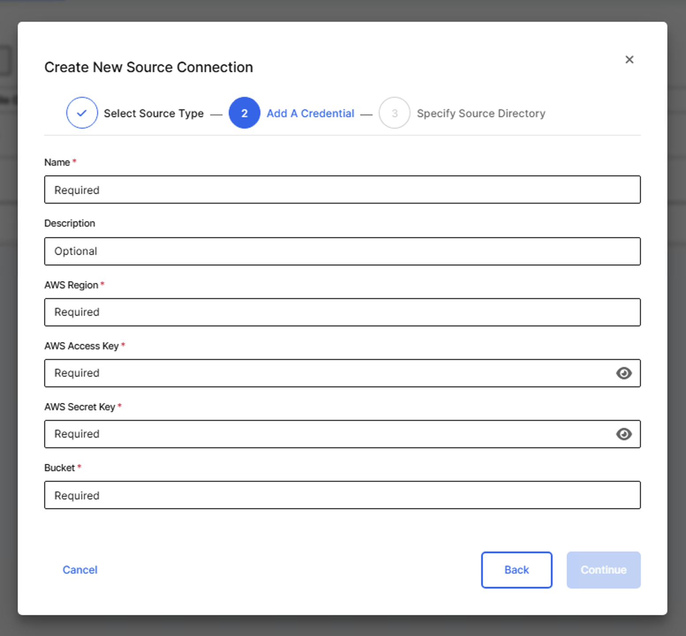Click the Continue button
The height and width of the screenshot is (636, 686).
point(603,570)
